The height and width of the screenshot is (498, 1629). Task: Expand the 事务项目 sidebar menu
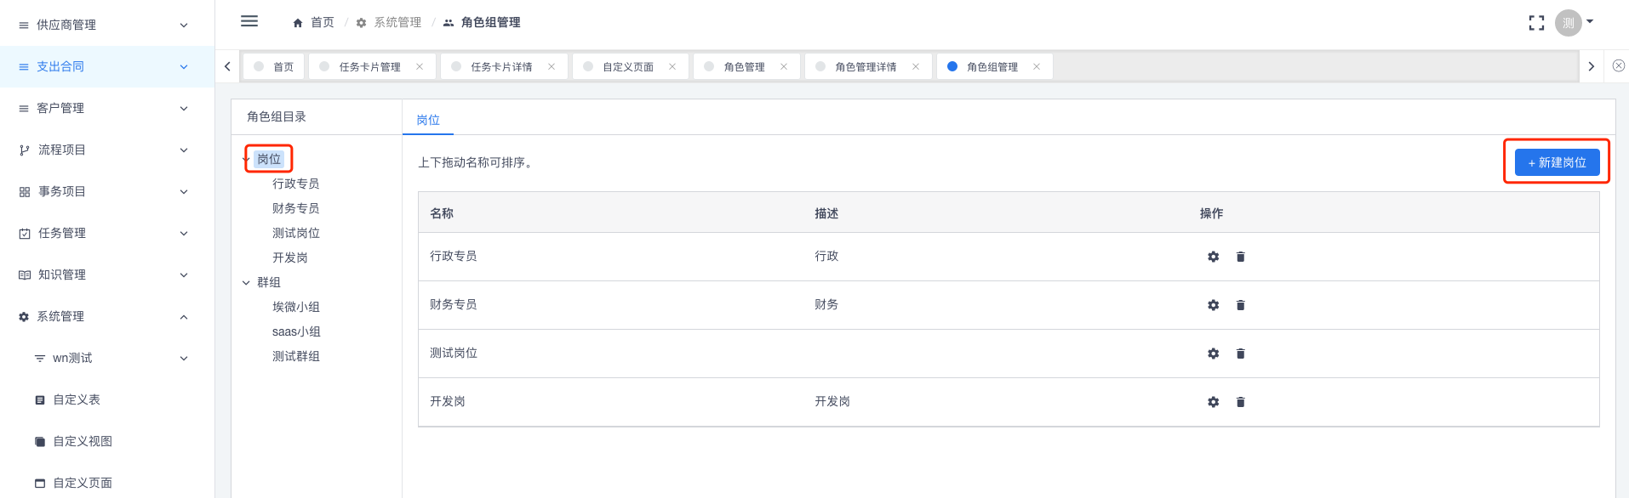coord(107,191)
